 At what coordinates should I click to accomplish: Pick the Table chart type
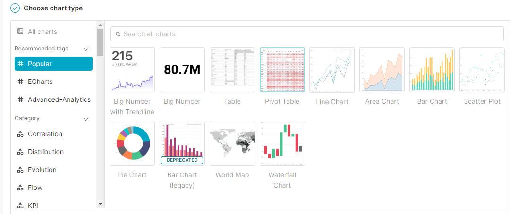(232, 70)
